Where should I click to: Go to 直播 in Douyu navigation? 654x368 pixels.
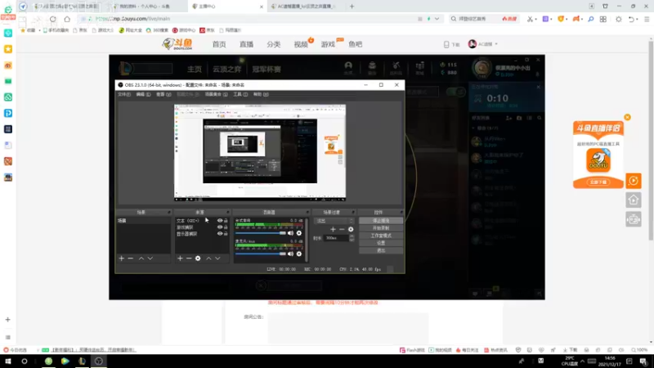tap(246, 44)
